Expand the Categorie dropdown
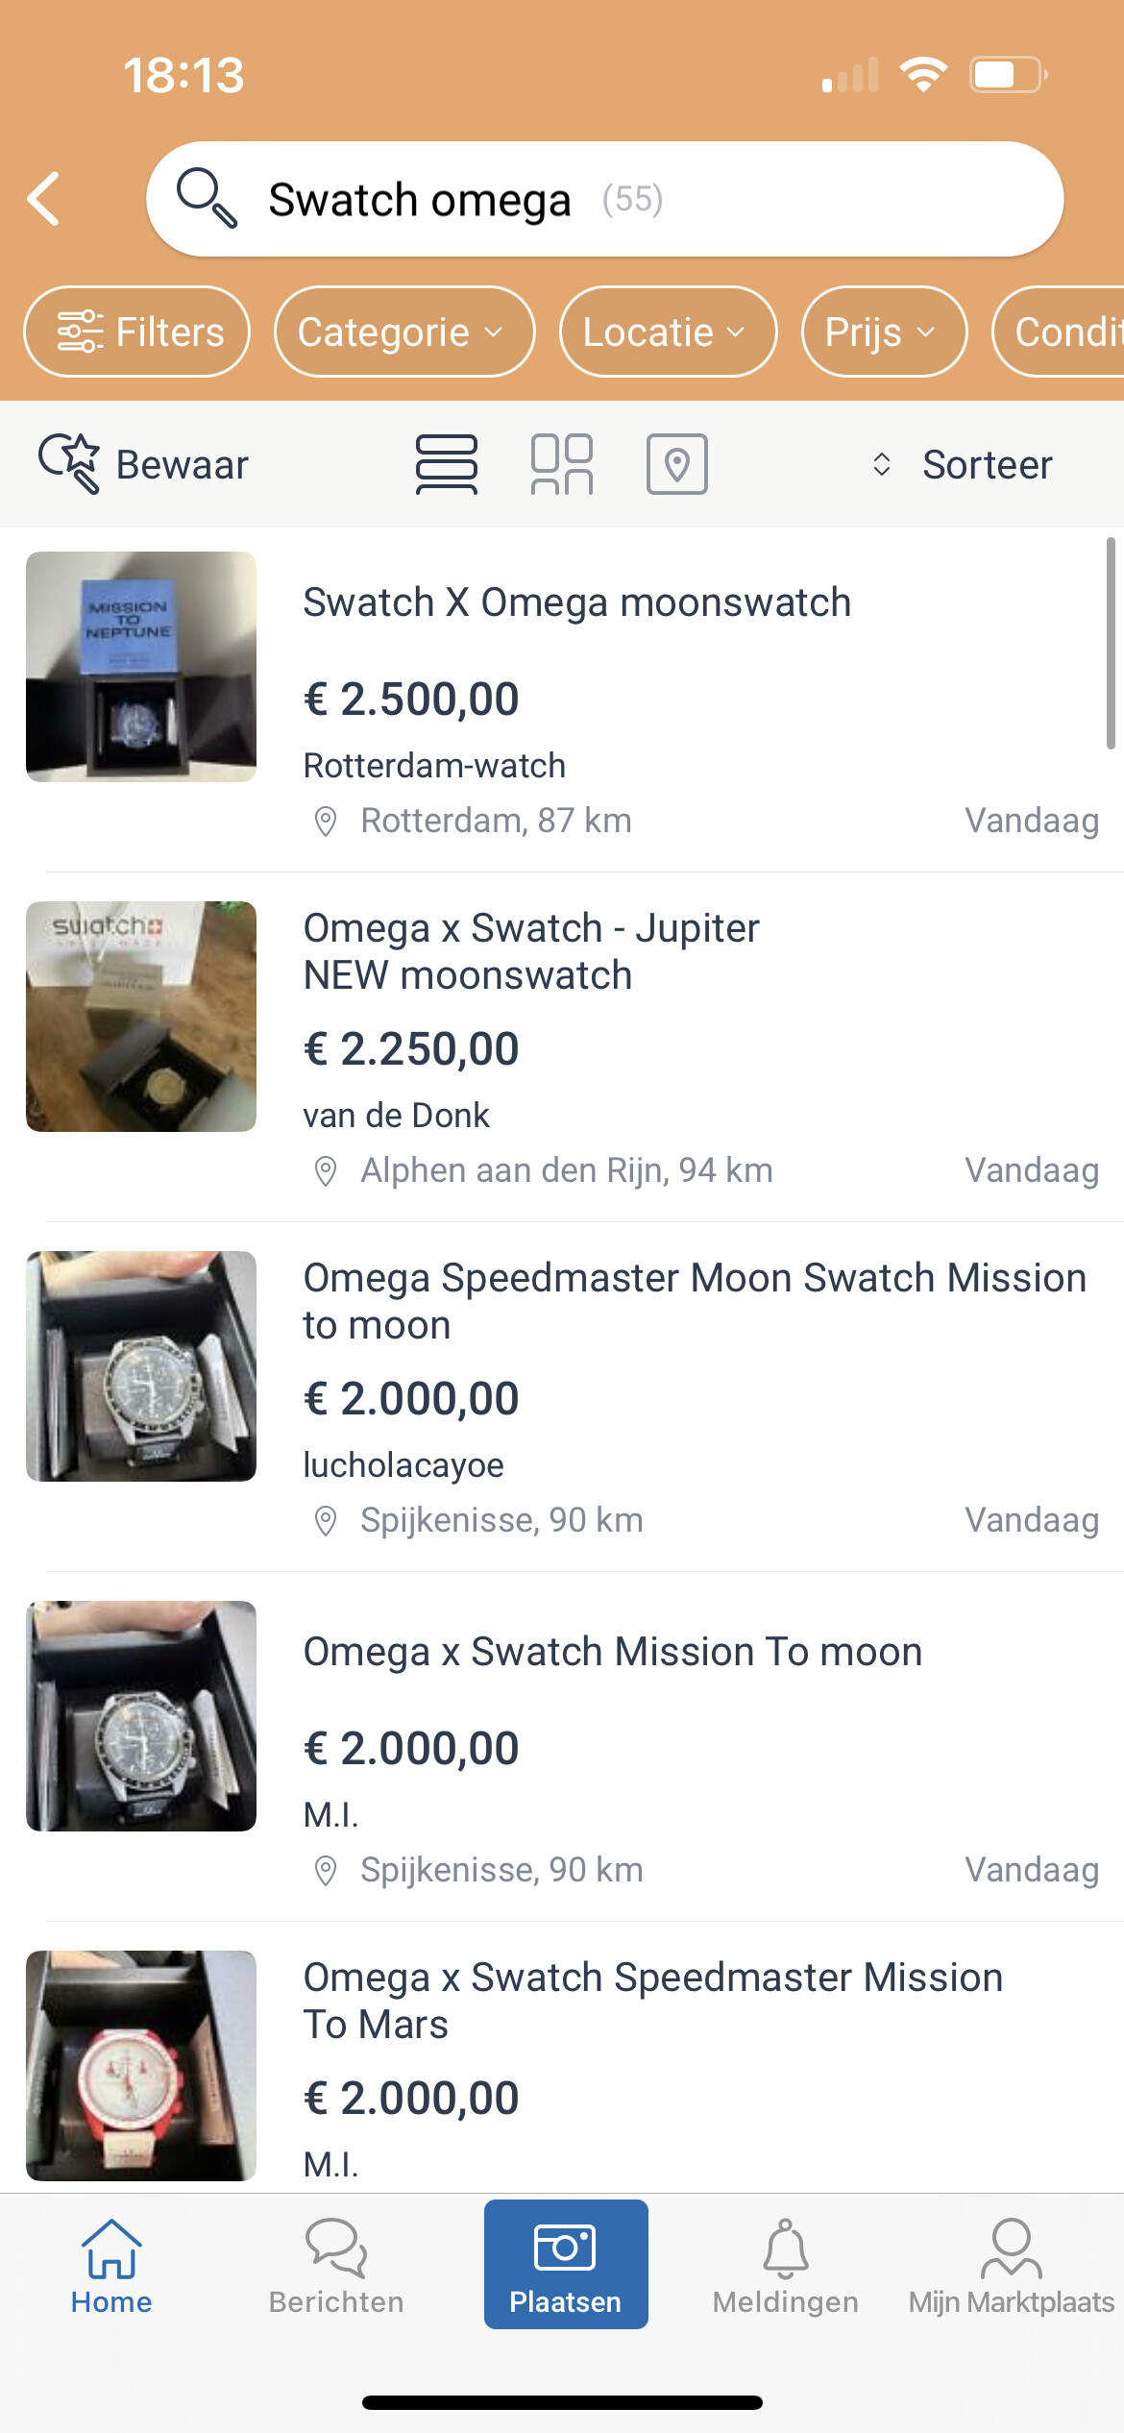The width and height of the screenshot is (1124, 2433). click(403, 332)
